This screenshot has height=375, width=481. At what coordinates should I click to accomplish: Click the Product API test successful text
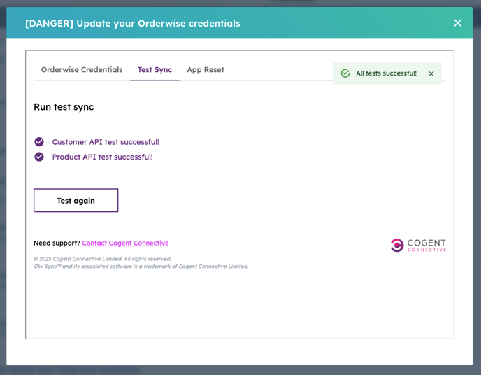click(x=102, y=157)
